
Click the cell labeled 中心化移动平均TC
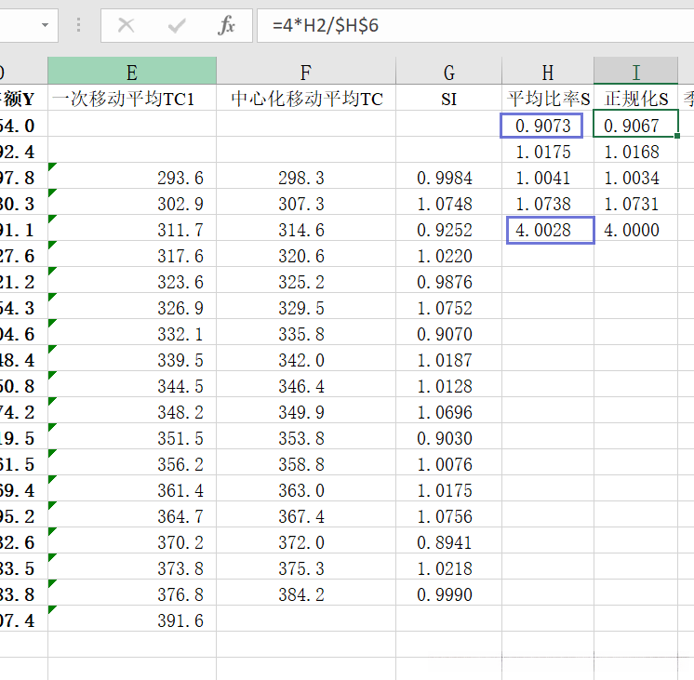click(x=306, y=99)
